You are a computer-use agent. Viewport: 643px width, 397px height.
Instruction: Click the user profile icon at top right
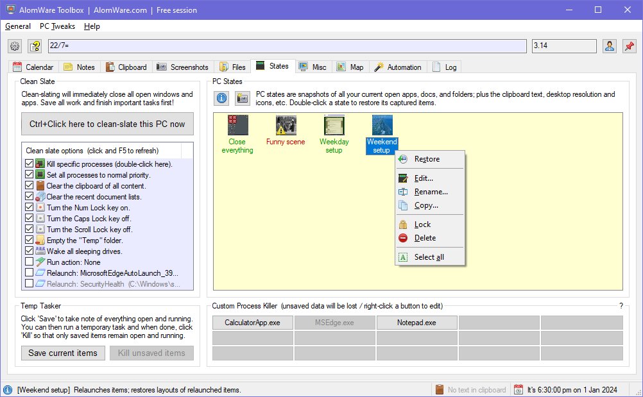pyautogui.click(x=610, y=46)
